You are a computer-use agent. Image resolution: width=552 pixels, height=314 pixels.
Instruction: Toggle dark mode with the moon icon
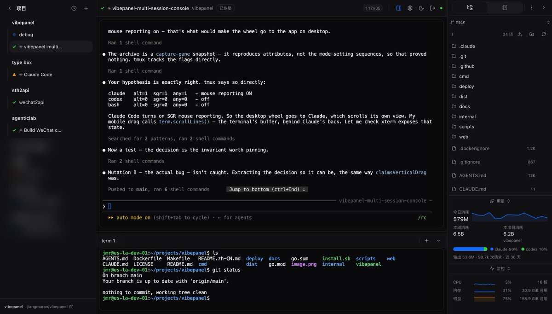421,8
